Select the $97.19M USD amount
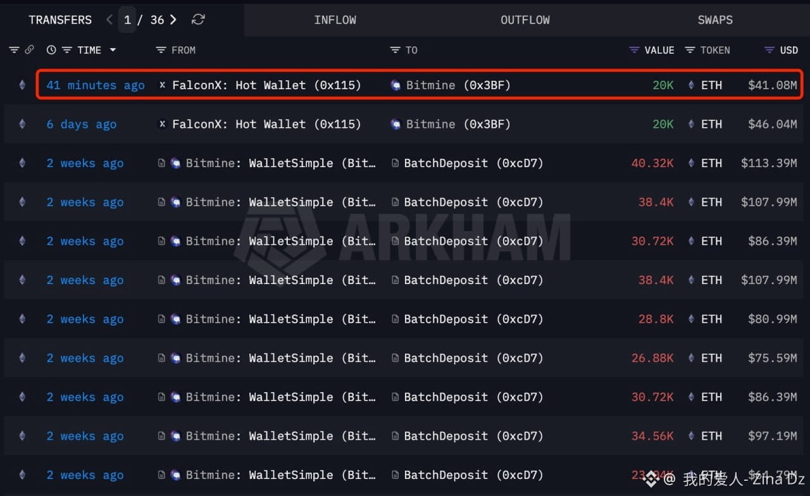Viewport: 810px width, 496px height. click(x=773, y=436)
